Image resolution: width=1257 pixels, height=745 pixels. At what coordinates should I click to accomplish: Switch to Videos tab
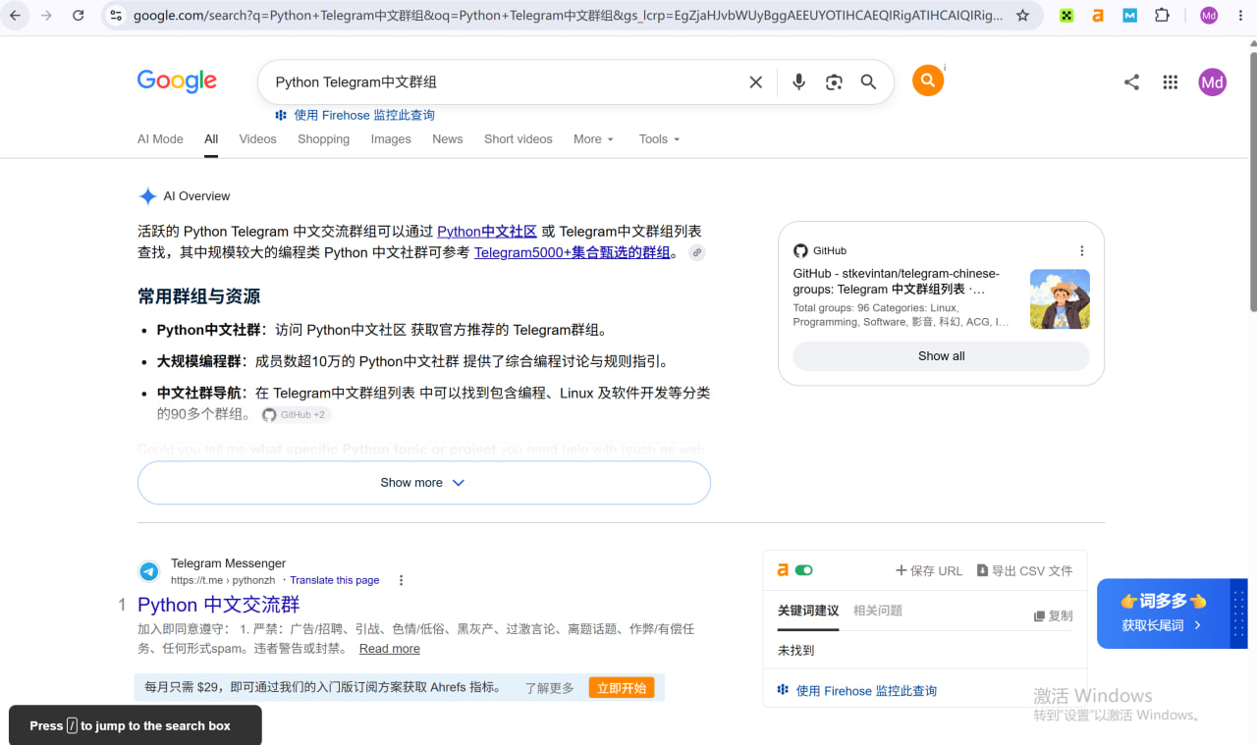[x=258, y=139]
